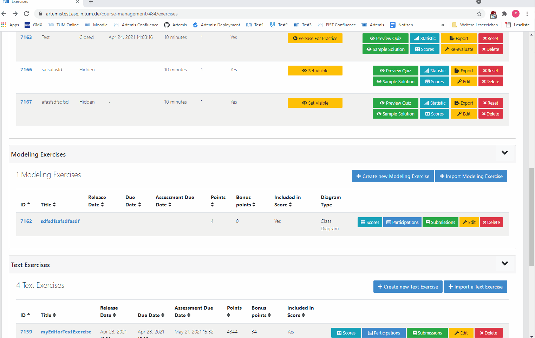This screenshot has width=535, height=338.
Task: Reset quiz 7167
Action: (x=491, y=103)
